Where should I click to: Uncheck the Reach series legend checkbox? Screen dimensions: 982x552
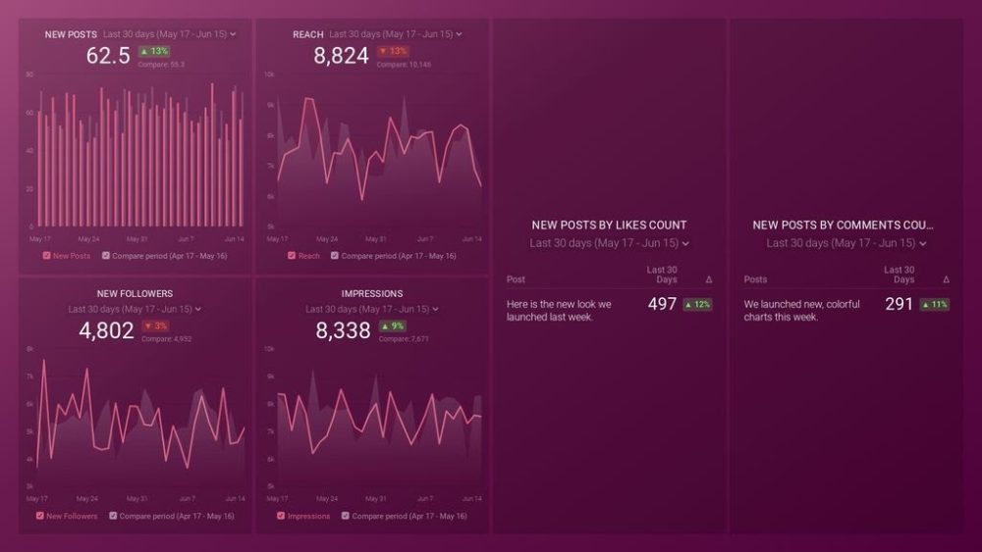pos(291,256)
